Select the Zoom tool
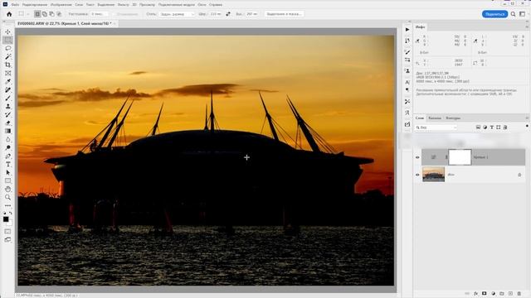 (7, 197)
